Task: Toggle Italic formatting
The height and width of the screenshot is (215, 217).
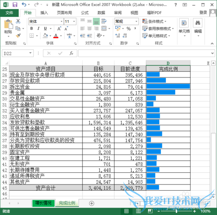Action: point(38,28)
